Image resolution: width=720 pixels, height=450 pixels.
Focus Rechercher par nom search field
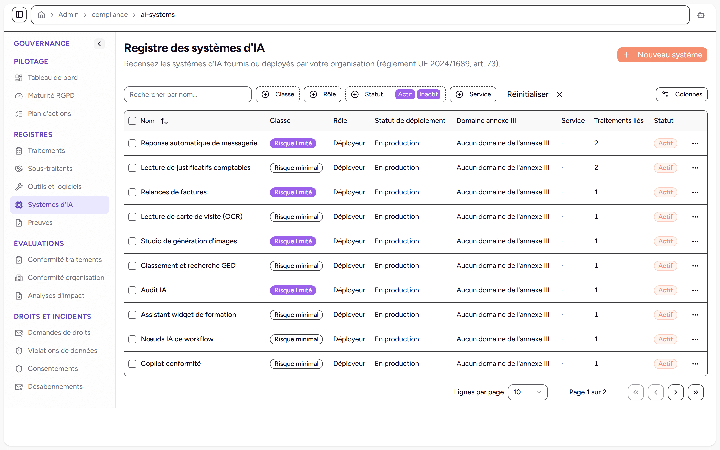coord(188,95)
